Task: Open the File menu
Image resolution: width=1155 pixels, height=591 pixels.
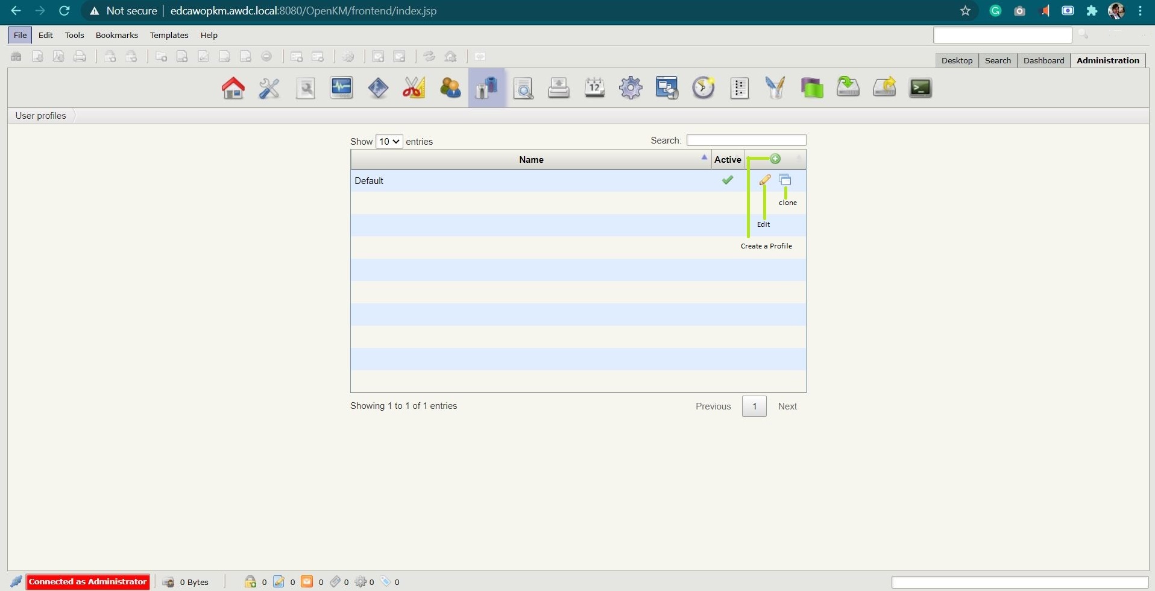Action: (x=20, y=35)
